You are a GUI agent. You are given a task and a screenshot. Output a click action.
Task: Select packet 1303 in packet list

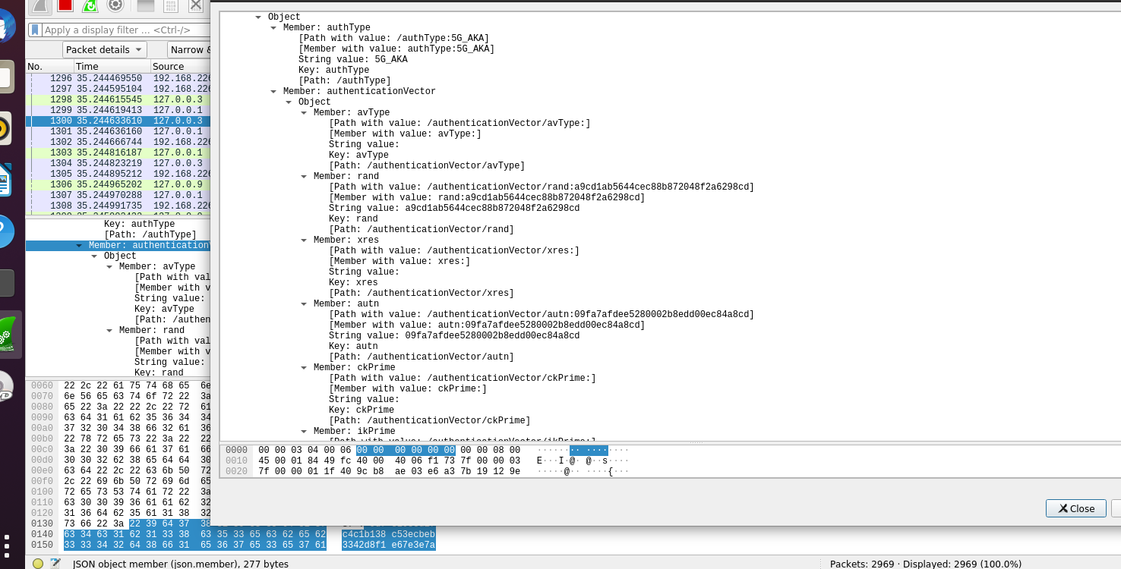tap(118, 152)
